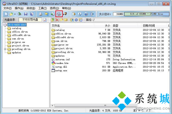
Task: Open the 文件(F) menu
Action: point(8,8)
